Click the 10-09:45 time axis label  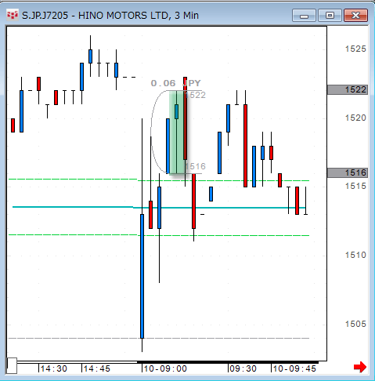(x=294, y=368)
